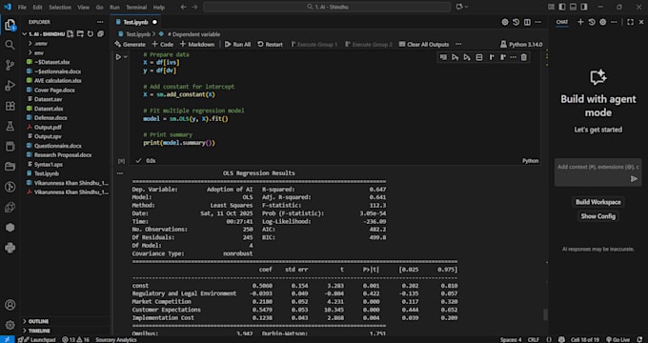Open notebook toolbar more actions
The height and width of the screenshot is (343, 648).
point(458,44)
